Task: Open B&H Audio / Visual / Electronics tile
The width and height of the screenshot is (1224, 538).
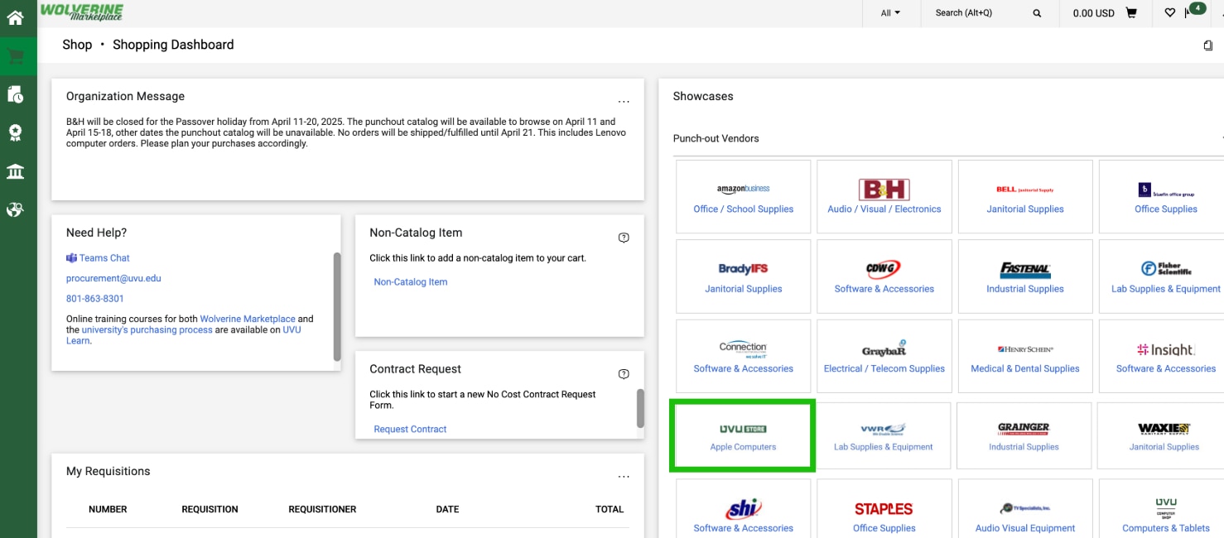Action: pyautogui.click(x=884, y=198)
